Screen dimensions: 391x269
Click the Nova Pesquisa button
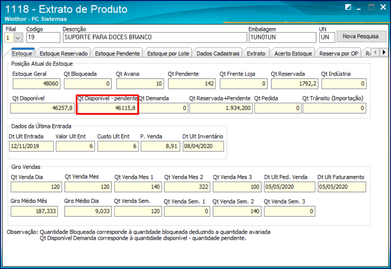pyautogui.click(x=361, y=37)
